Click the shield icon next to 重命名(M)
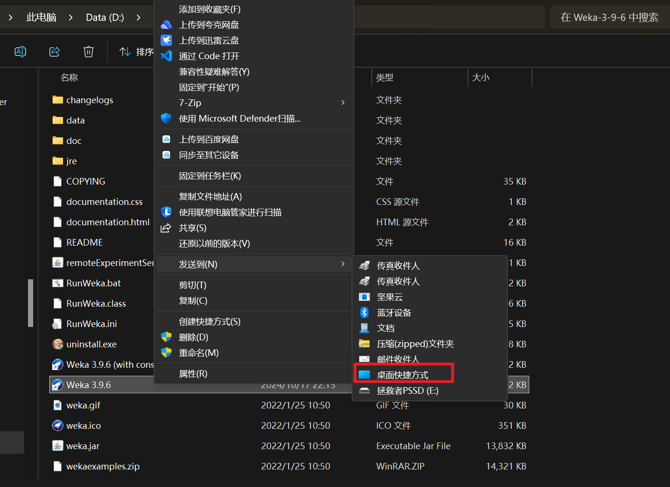 click(x=166, y=353)
